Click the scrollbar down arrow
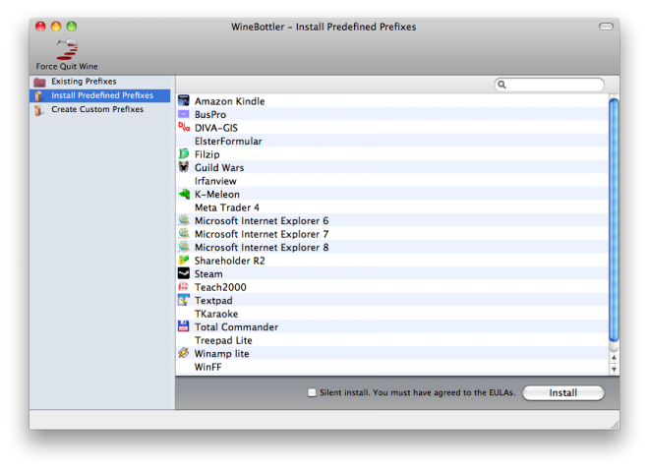649x470 pixels. [614, 369]
